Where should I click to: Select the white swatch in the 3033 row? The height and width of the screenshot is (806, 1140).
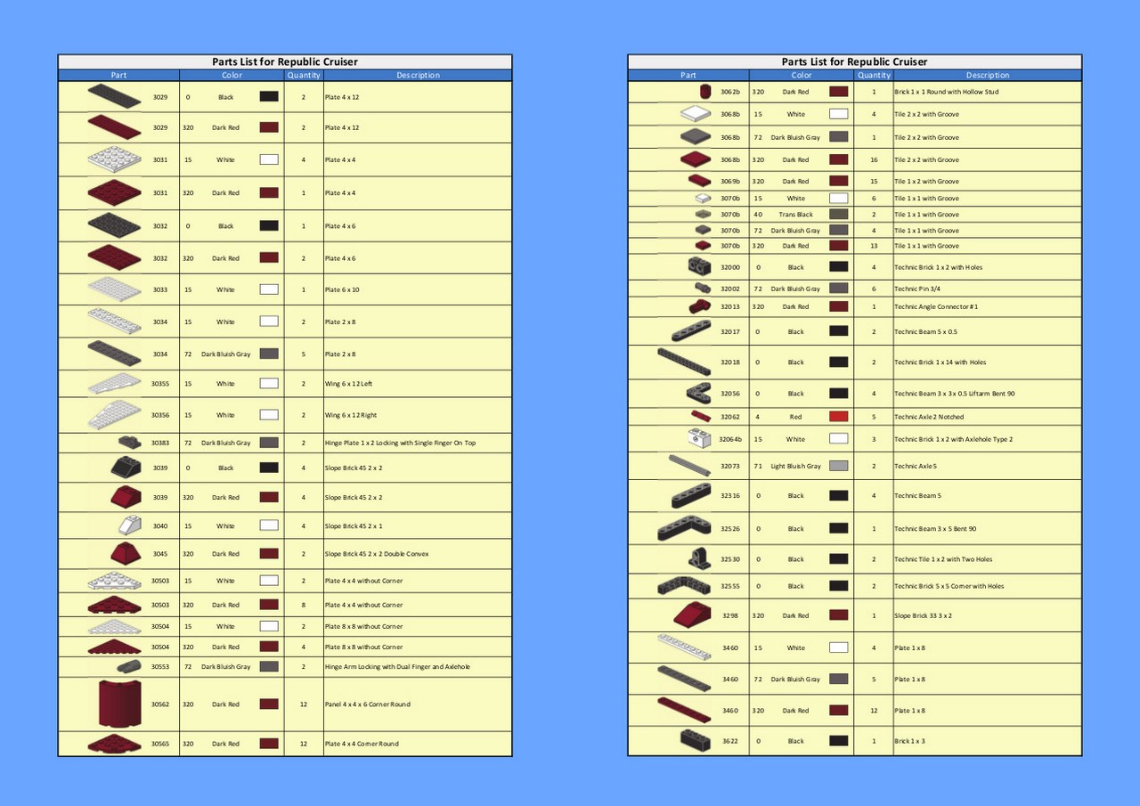(269, 289)
